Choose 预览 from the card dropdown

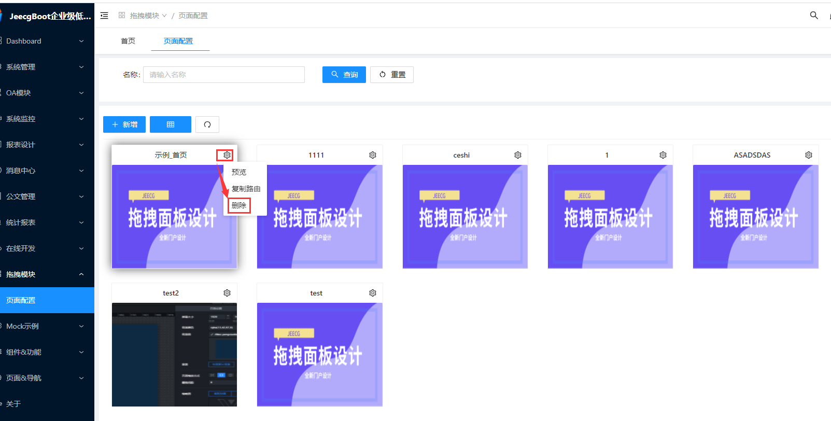click(x=246, y=172)
